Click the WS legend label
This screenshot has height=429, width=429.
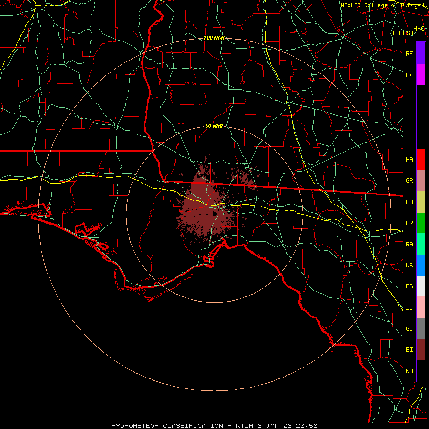point(409,266)
